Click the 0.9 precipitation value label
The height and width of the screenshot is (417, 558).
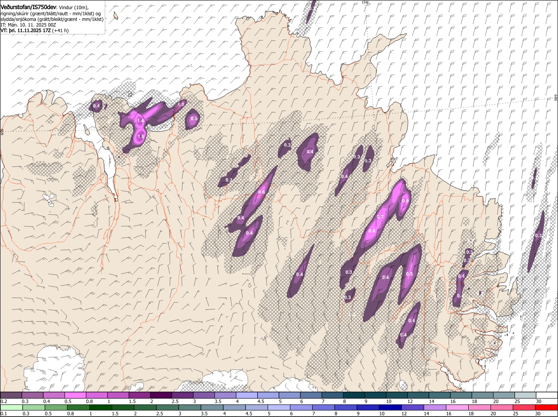[405, 201]
